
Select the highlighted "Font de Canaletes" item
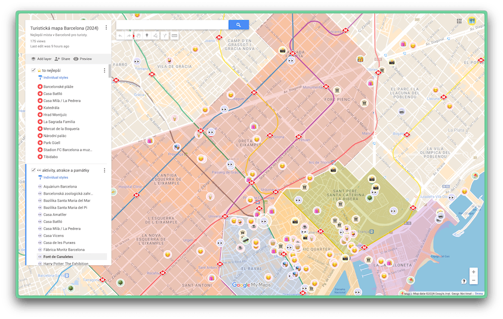tap(58, 257)
